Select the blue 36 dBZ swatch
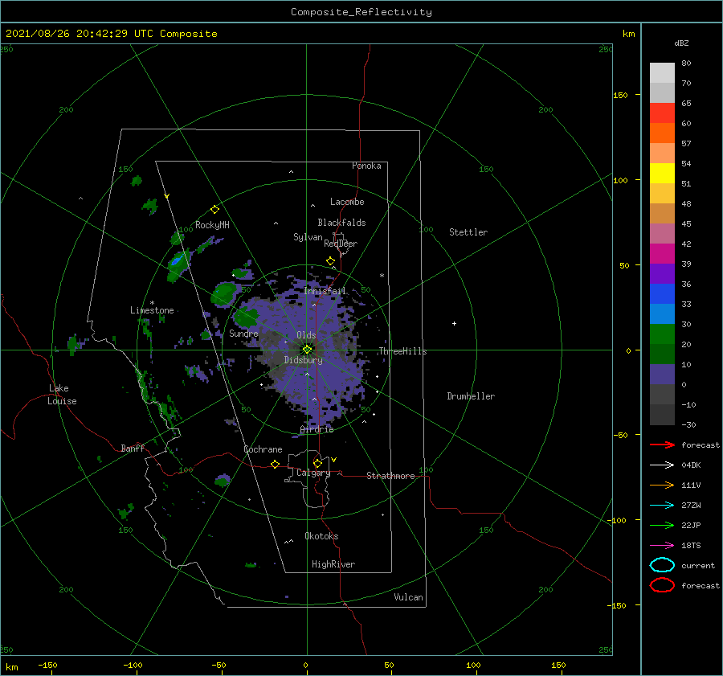Image resolution: width=723 pixels, height=676 pixels. click(662, 293)
